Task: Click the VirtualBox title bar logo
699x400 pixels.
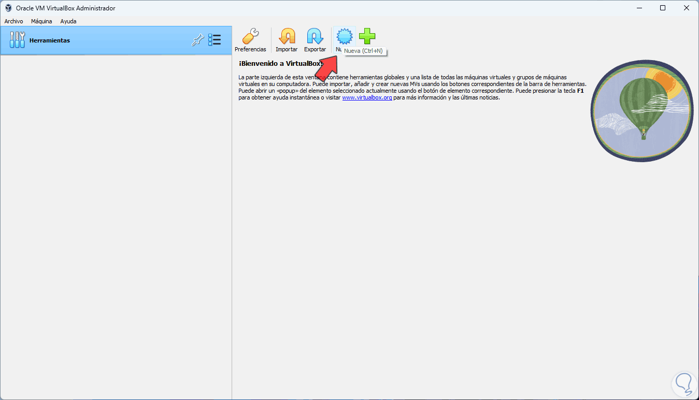Action: [x=8, y=8]
